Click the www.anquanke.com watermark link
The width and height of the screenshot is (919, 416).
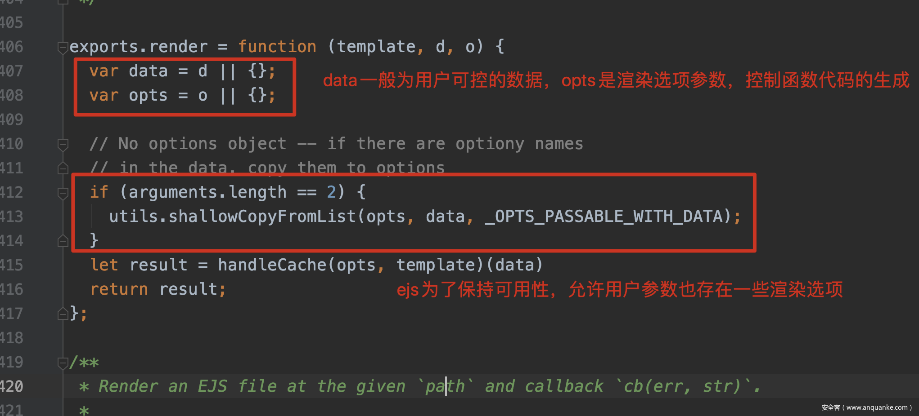pos(877,407)
